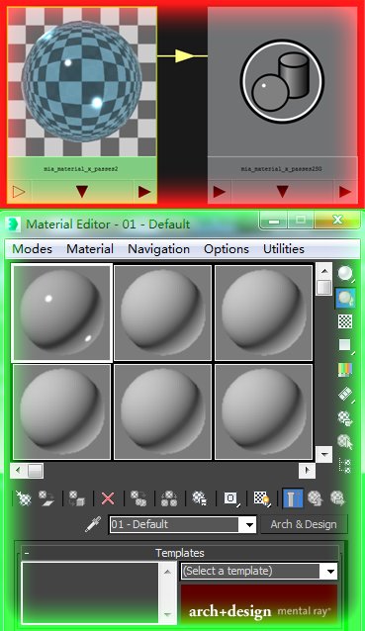Click right output triangle on mia_material_x_passes2 node
This screenshot has width=365, height=631.
point(144,192)
